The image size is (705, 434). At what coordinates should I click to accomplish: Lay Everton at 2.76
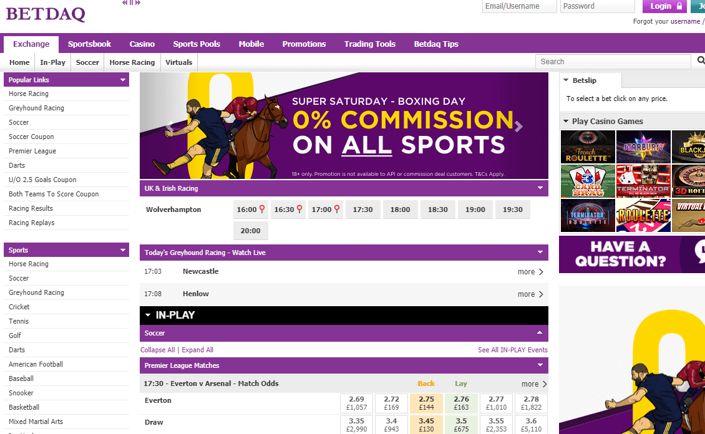click(461, 403)
